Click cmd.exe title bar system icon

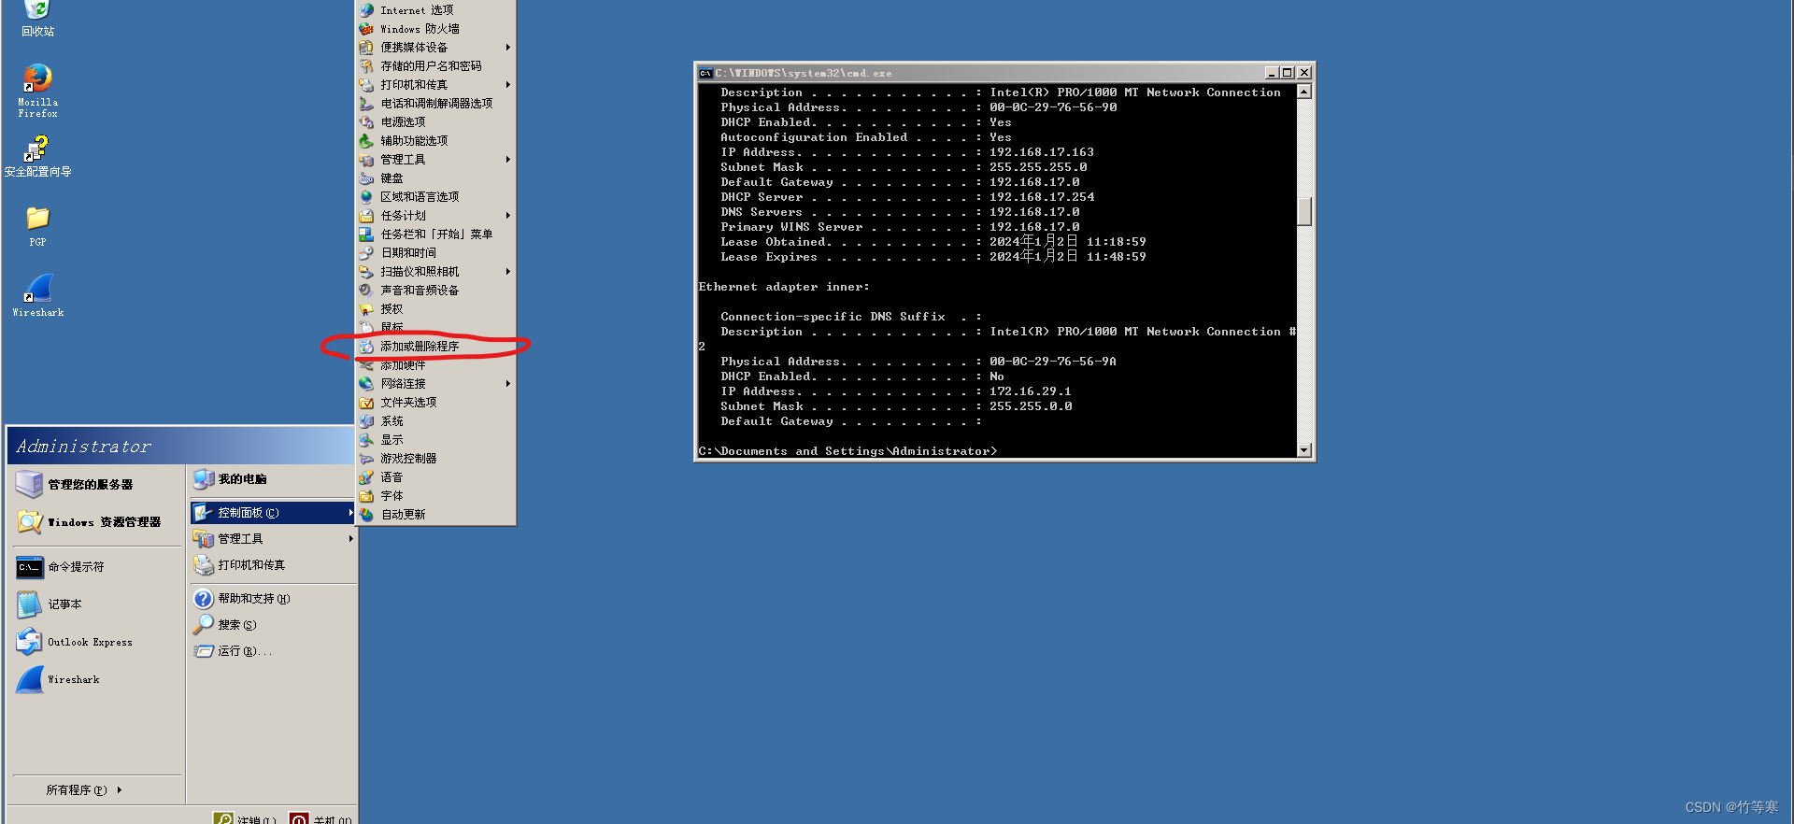click(x=706, y=73)
